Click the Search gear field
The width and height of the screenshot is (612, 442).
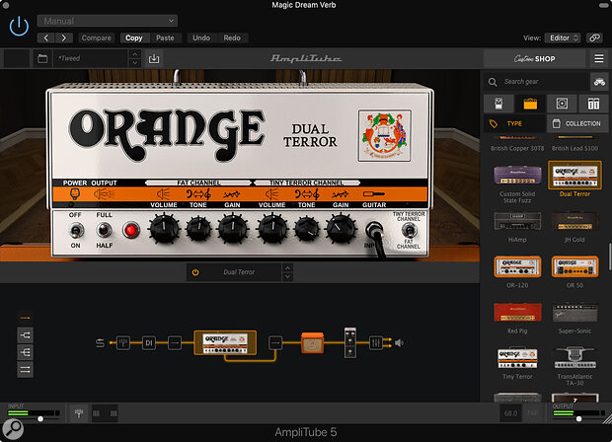tap(536, 82)
